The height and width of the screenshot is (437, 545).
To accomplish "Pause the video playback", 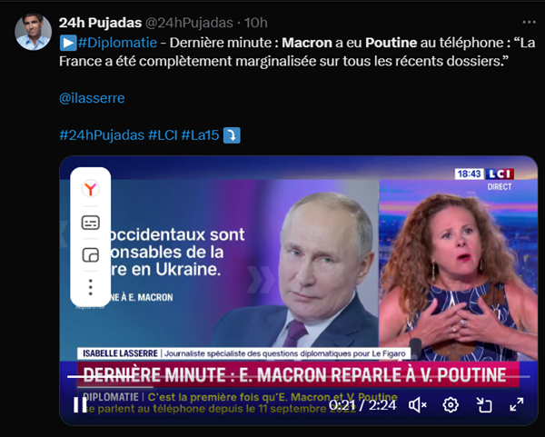I will pos(80,404).
